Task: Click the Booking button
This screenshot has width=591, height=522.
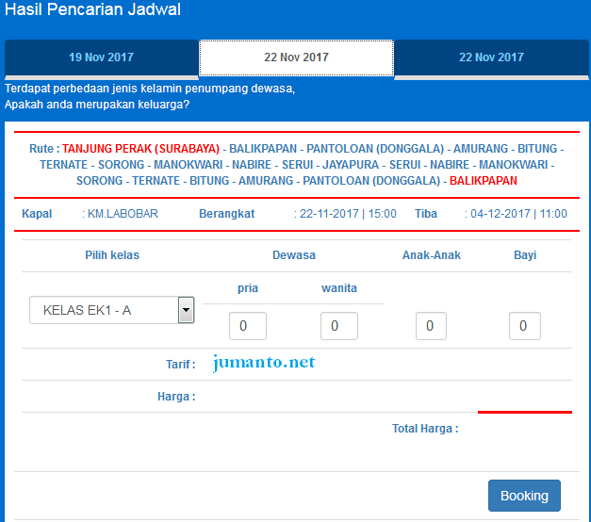Action: point(524,496)
